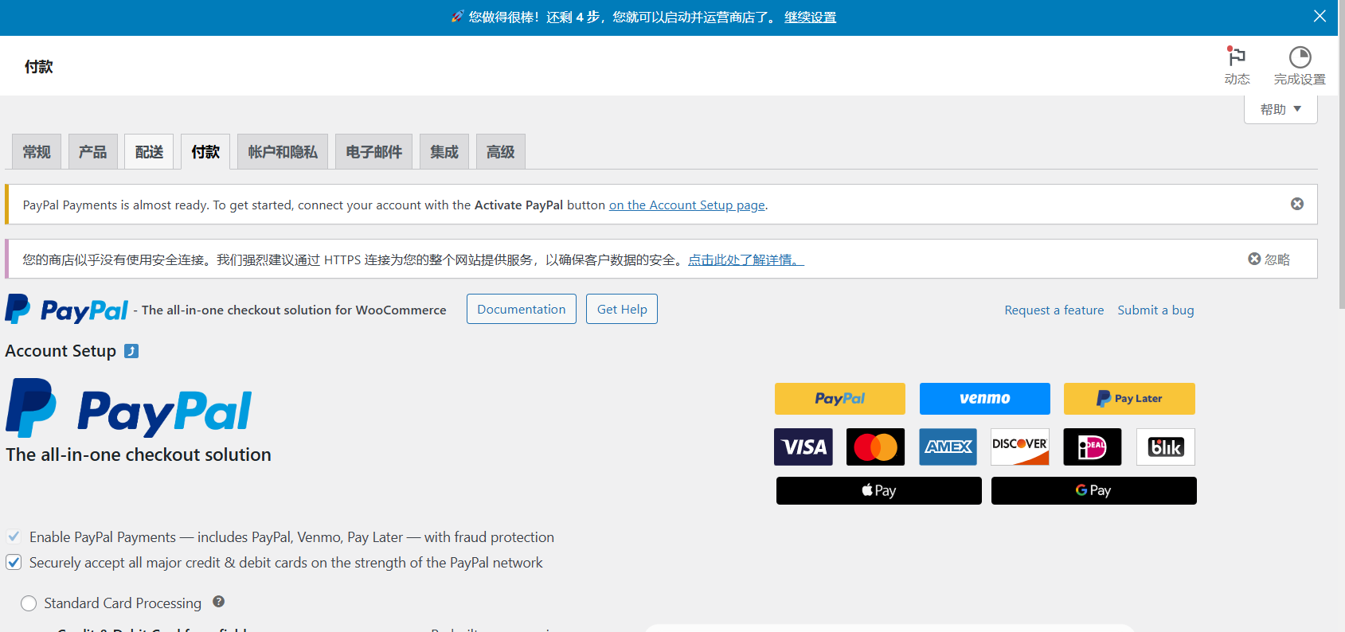Click the Account Setup heading text
This screenshot has width=1345, height=632.
[x=61, y=351]
